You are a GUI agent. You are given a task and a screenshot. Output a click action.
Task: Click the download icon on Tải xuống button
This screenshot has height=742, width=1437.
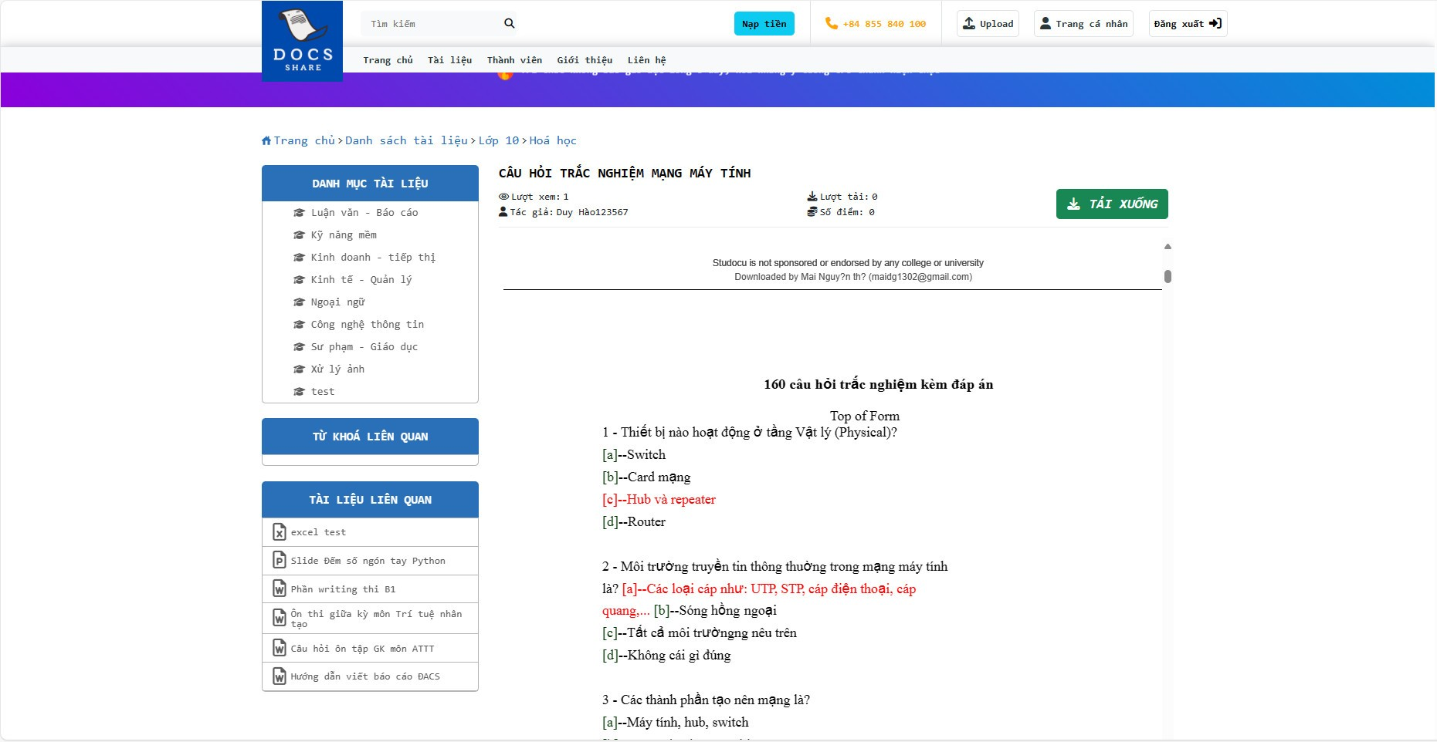pos(1073,204)
